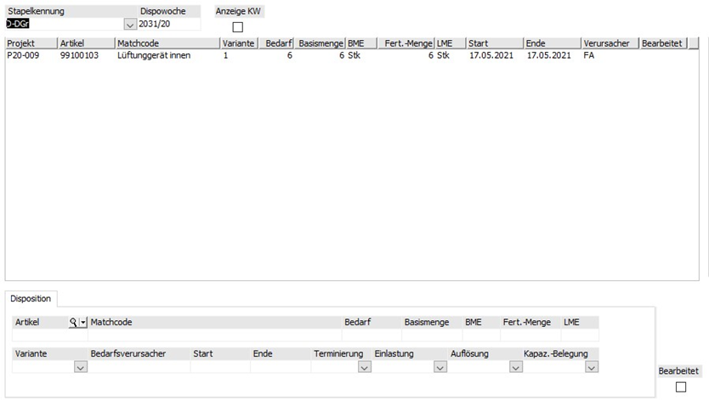Expand the Kapaz.-Belegung dropdown

coord(591,367)
